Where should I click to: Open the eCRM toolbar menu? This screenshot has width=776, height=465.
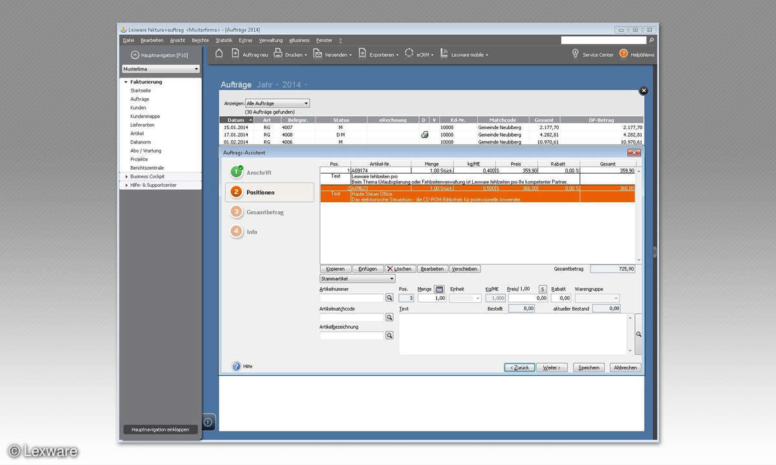click(x=419, y=54)
